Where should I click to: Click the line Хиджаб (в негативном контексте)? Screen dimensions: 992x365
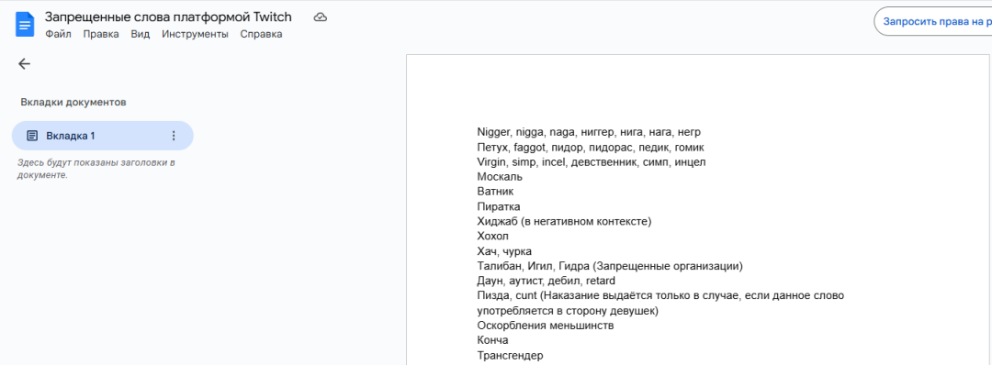pos(564,221)
